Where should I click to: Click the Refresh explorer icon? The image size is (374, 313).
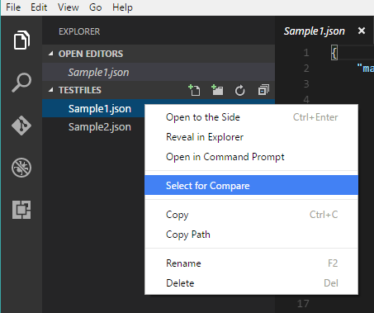(239, 90)
